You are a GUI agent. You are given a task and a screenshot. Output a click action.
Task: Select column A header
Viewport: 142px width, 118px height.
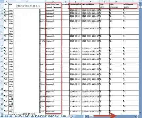point(6,2)
